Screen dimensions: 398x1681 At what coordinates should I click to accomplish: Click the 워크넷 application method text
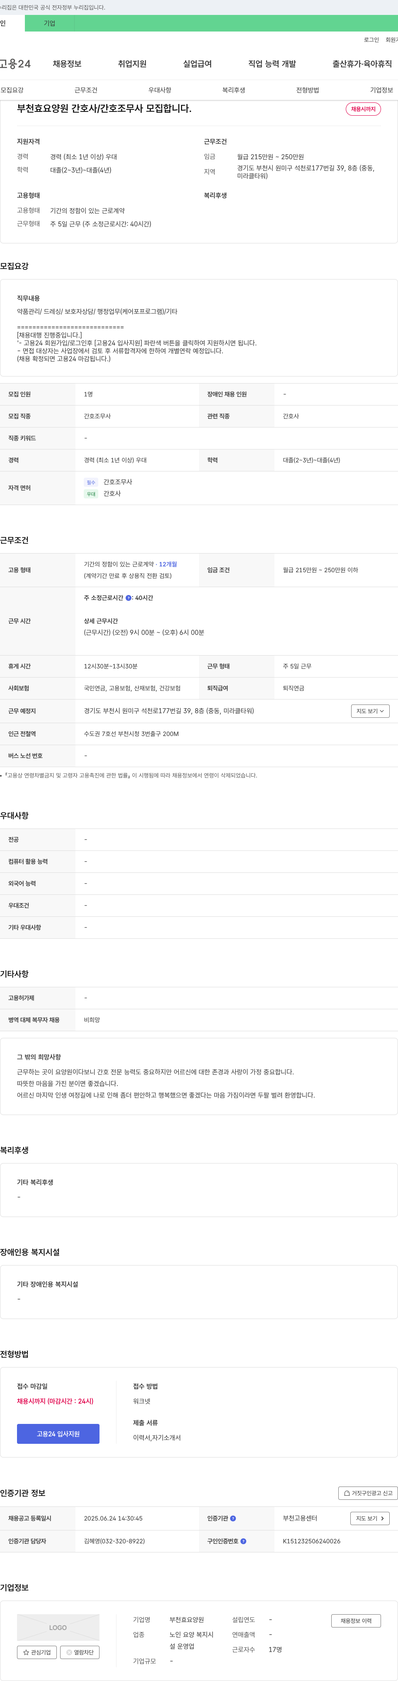[142, 1401]
